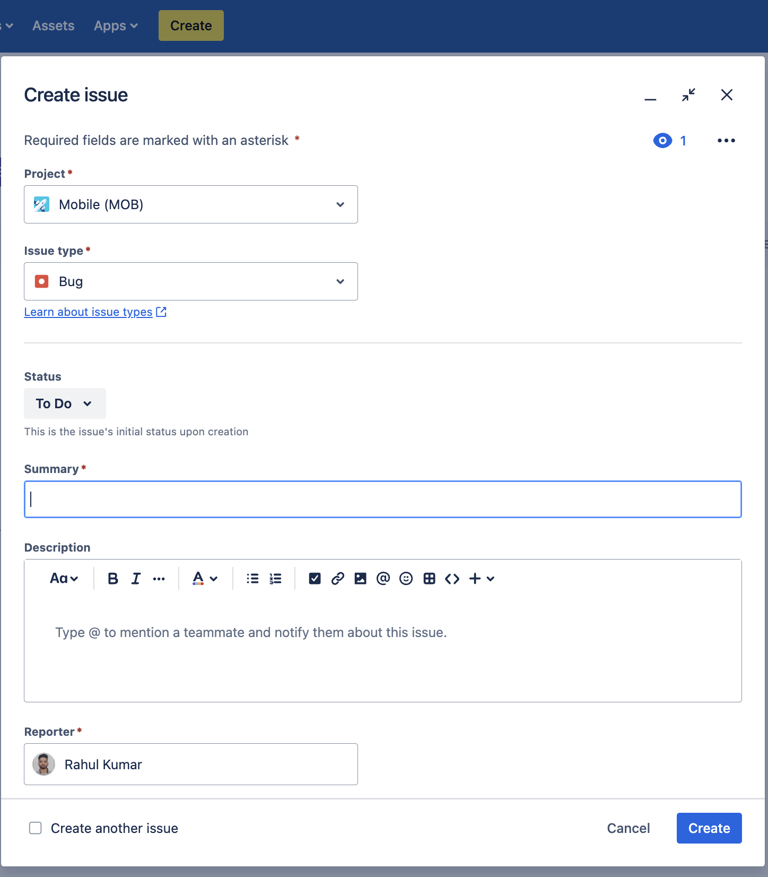Click Rahul Kumar's avatar thumbnail

[x=43, y=764]
